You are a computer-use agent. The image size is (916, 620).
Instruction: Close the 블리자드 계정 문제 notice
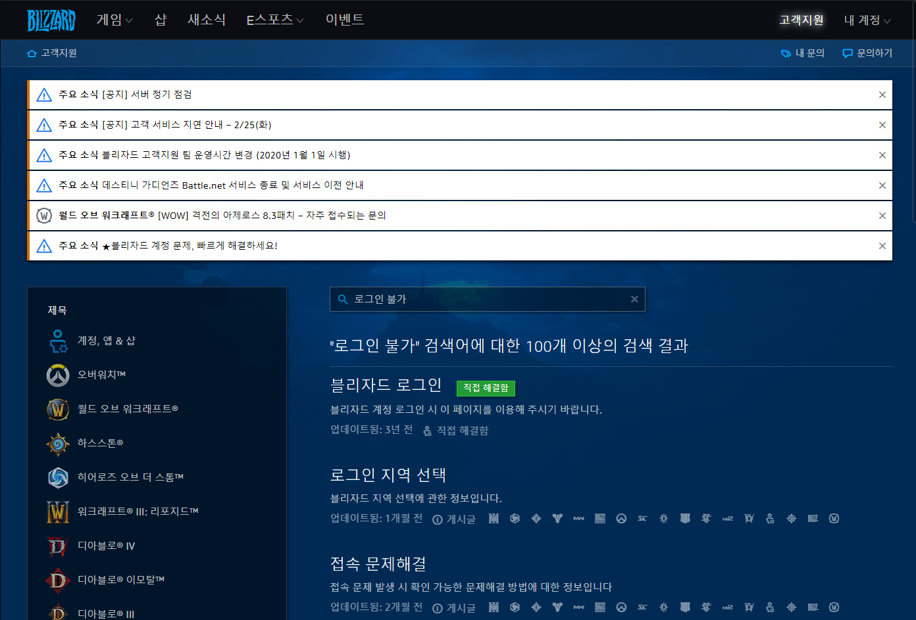(882, 246)
